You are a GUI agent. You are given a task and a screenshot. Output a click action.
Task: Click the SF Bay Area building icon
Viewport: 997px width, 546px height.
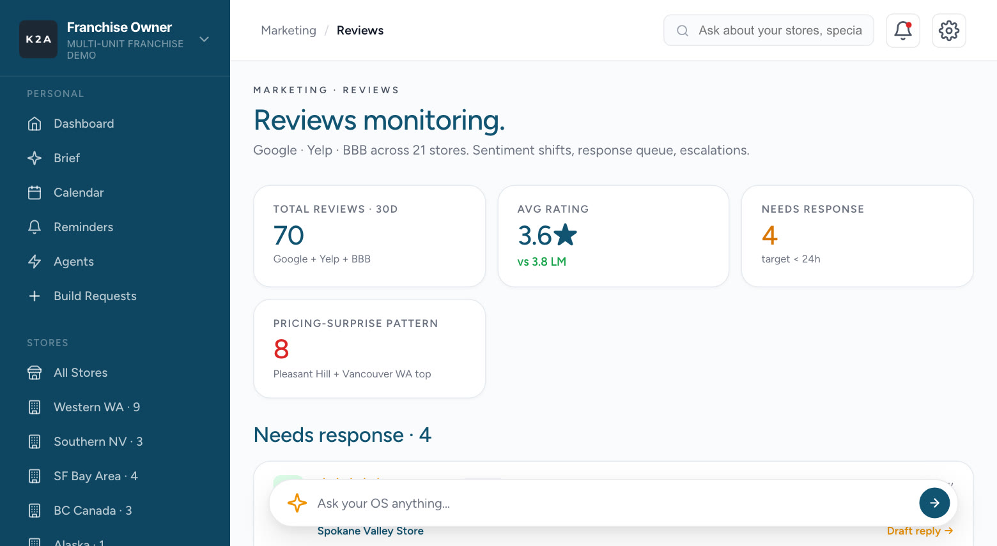(x=35, y=476)
